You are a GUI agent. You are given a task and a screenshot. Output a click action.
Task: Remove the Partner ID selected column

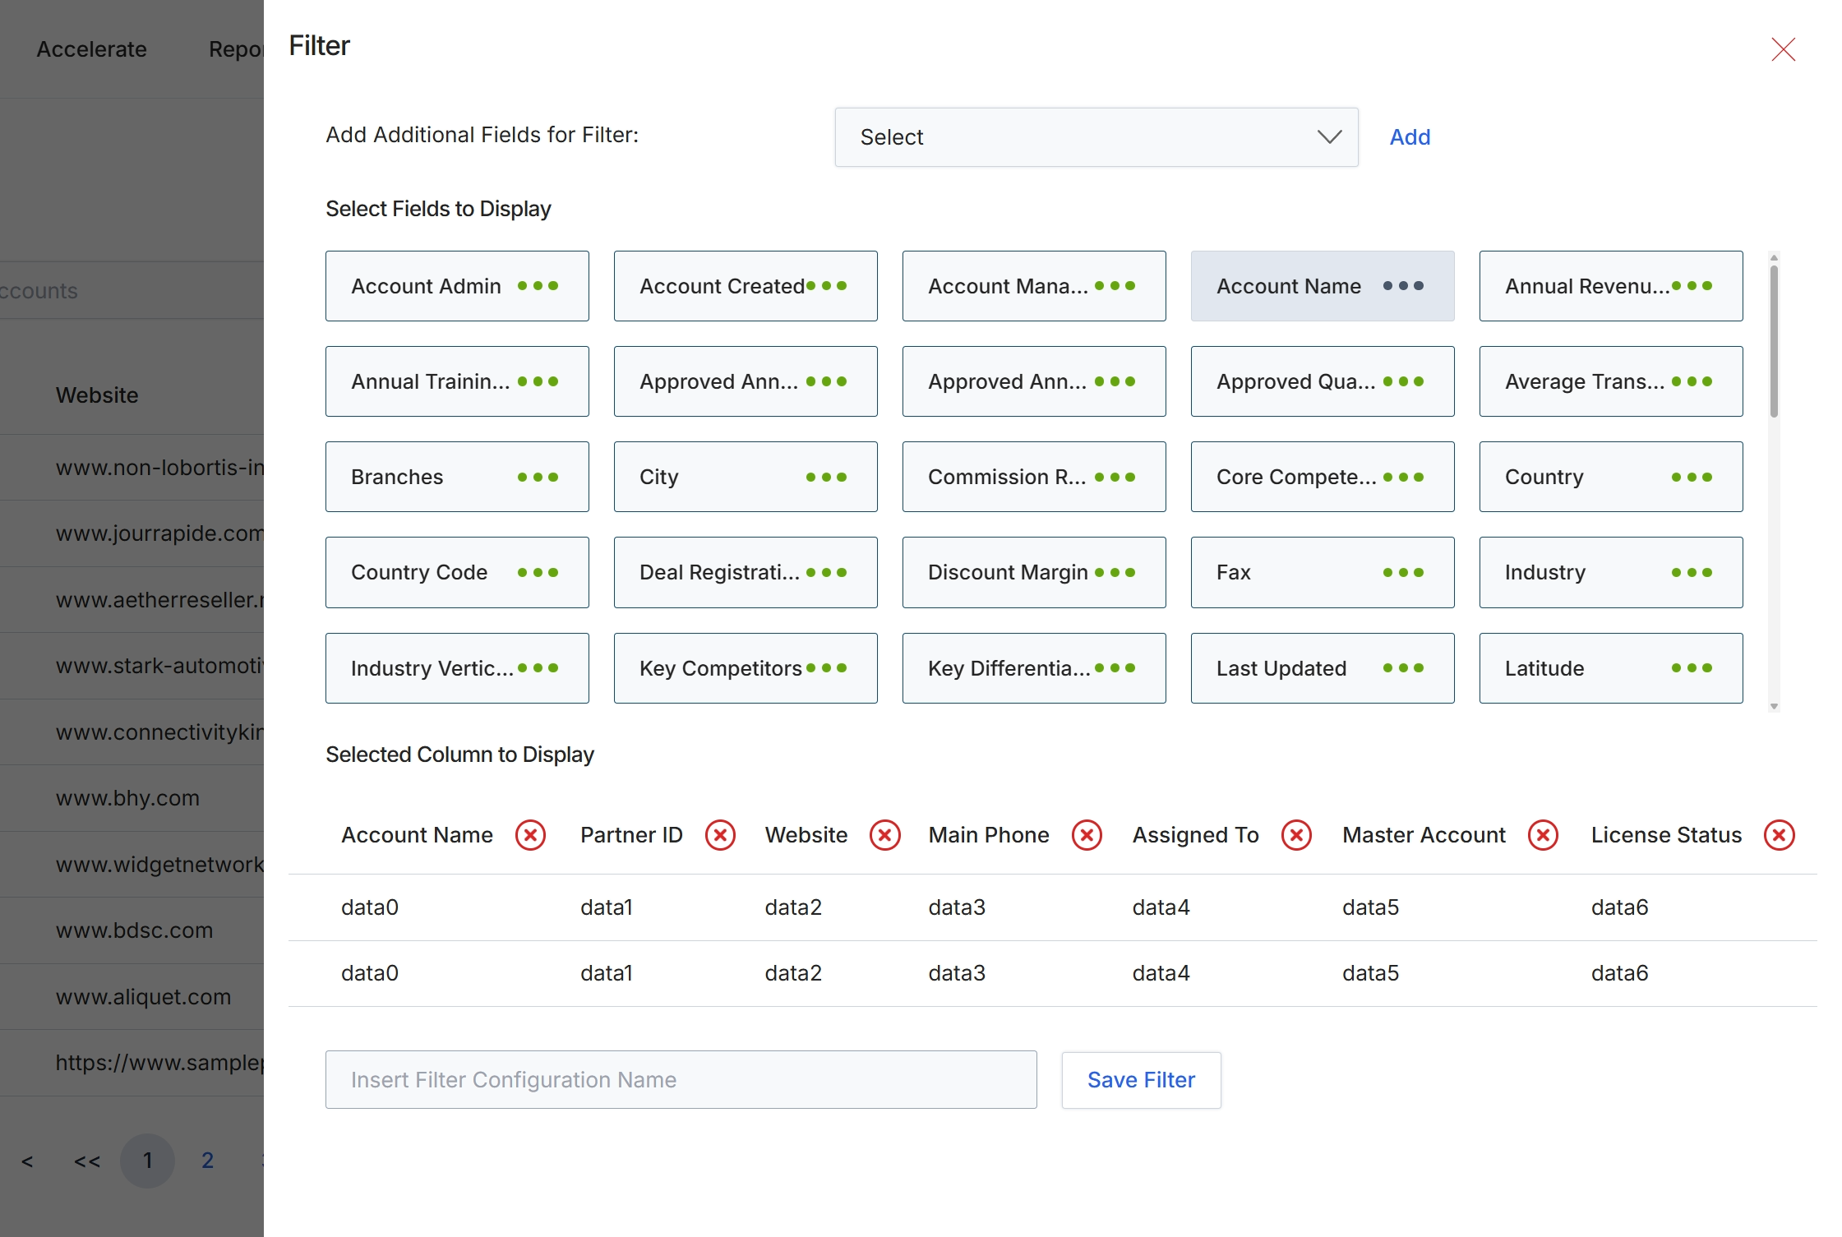[x=720, y=835]
